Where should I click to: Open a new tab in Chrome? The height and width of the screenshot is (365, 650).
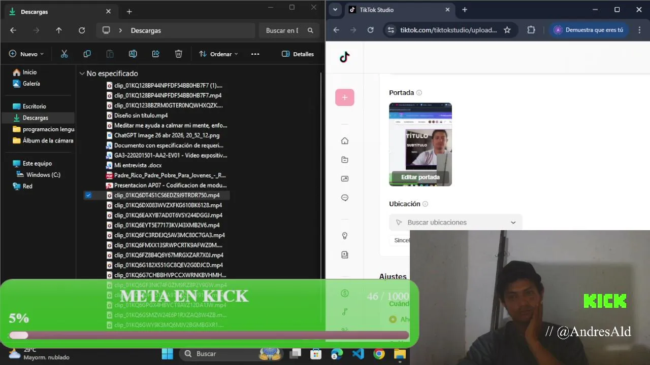[x=465, y=10]
